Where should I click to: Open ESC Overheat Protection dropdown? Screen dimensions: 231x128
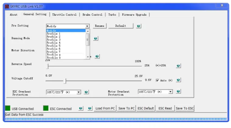(79, 92)
